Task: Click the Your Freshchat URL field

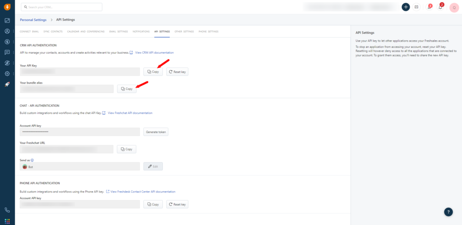Action: (x=67, y=149)
